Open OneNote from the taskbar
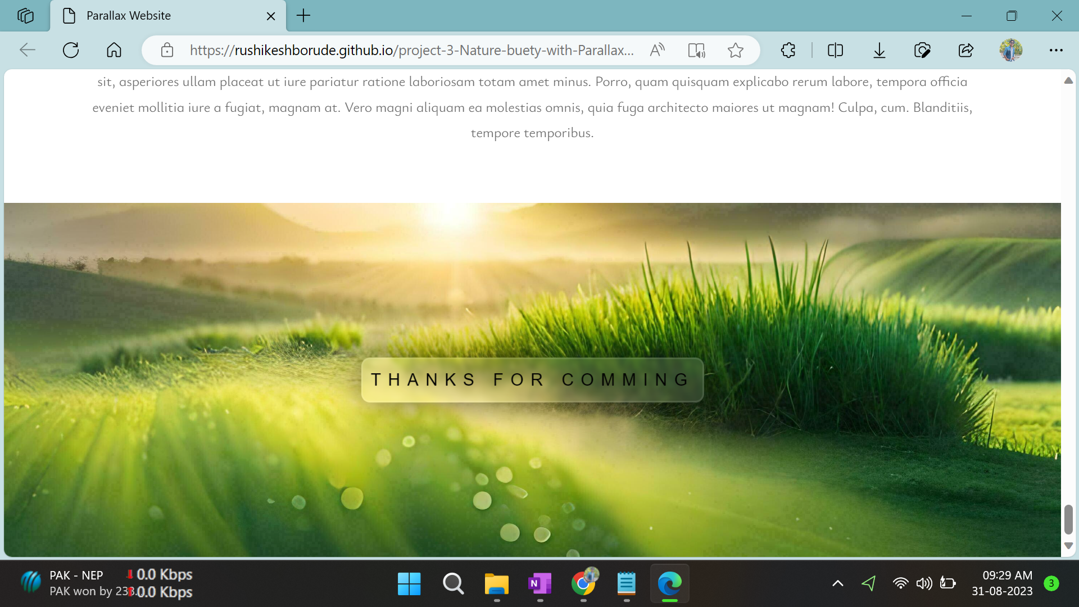This screenshot has width=1079, height=607. pyautogui.click(x=540, y=584)
